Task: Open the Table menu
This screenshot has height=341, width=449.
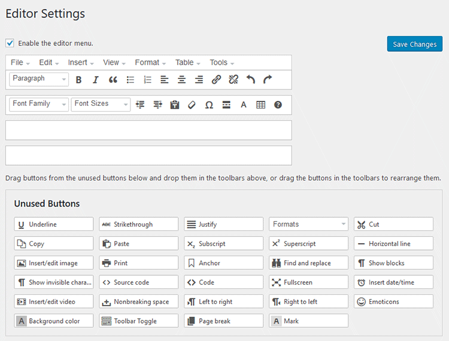Action: [188, 62]
